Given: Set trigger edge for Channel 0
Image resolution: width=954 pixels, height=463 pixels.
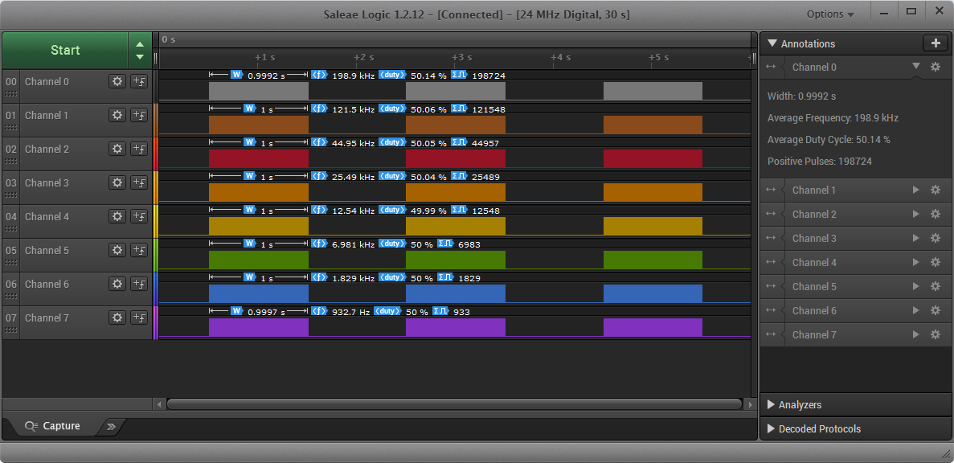Looking at the screenshot, I should pyautogui.click(x=139, y=81).
